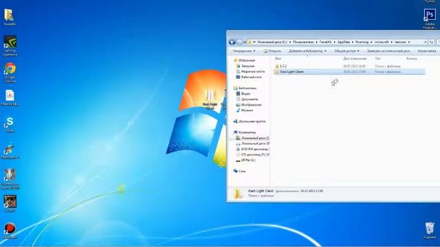
Task: Launch Skype from the desktop
Action: [10, 124]
